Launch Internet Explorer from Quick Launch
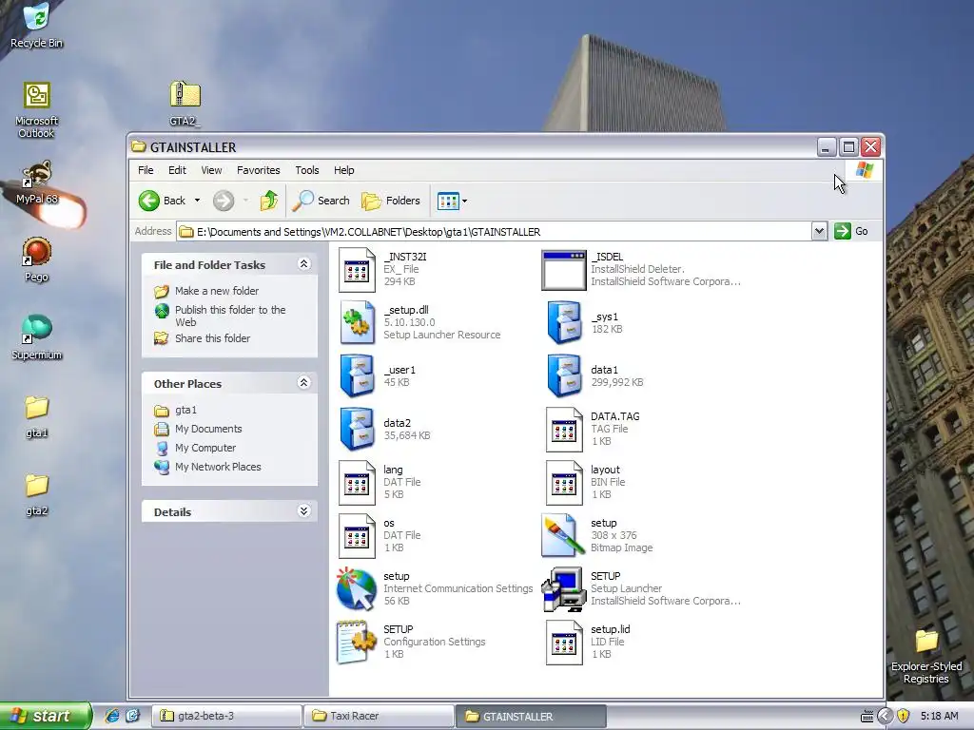974x730 pixels. (112, 716)
